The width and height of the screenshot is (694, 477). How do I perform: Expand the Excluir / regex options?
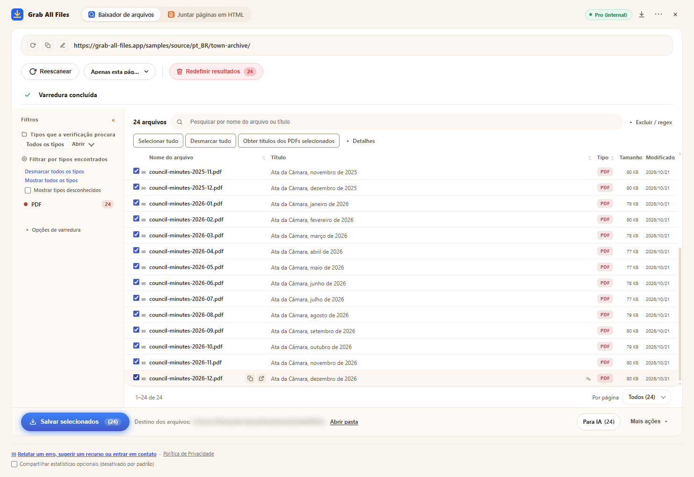(651, 122)
